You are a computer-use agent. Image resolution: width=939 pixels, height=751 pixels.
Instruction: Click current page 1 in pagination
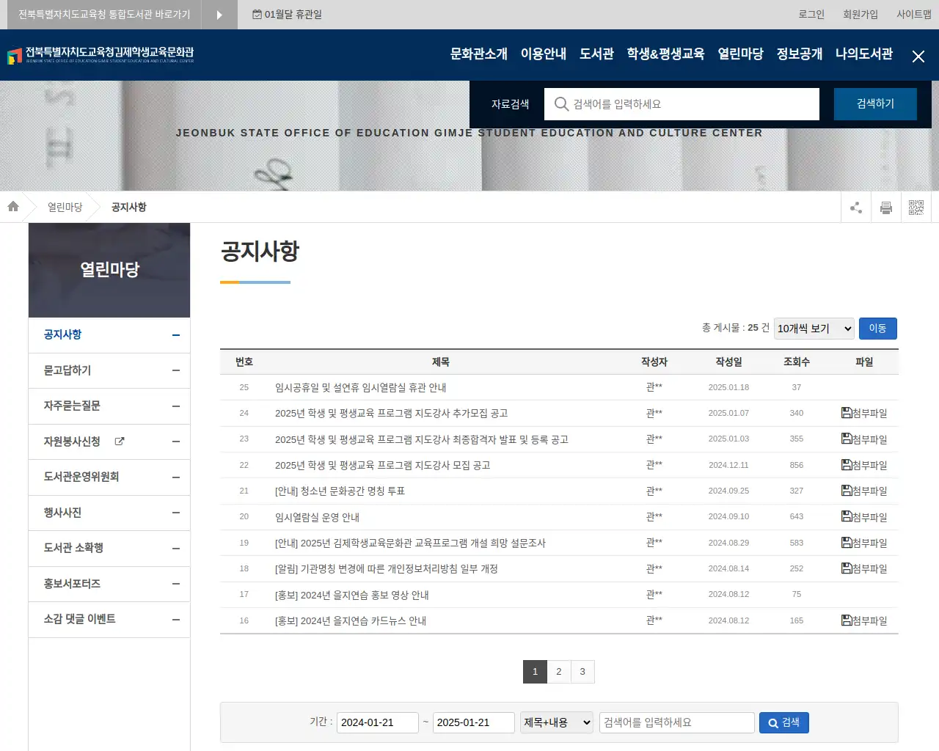[535, 672]
